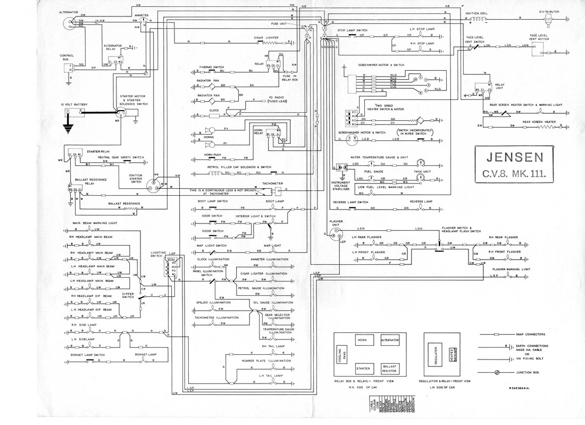
Task: Click 'WATER TEMPERATURE GAUGE & UNIT' label
Action: coord(379,157)
